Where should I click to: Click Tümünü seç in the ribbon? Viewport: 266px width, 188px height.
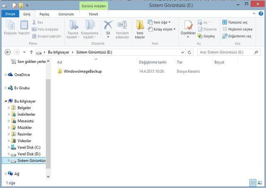pyautogui.click(x=235, y=22)
